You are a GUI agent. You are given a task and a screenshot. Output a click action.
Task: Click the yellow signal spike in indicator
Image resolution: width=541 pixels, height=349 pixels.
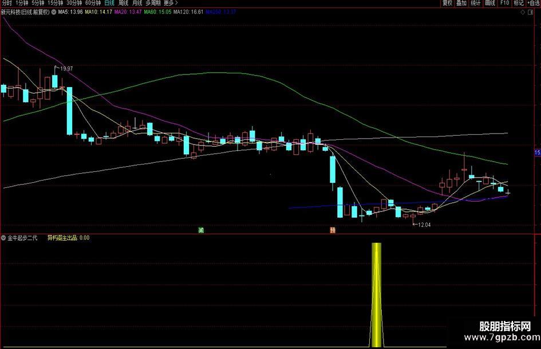[377, 295]
